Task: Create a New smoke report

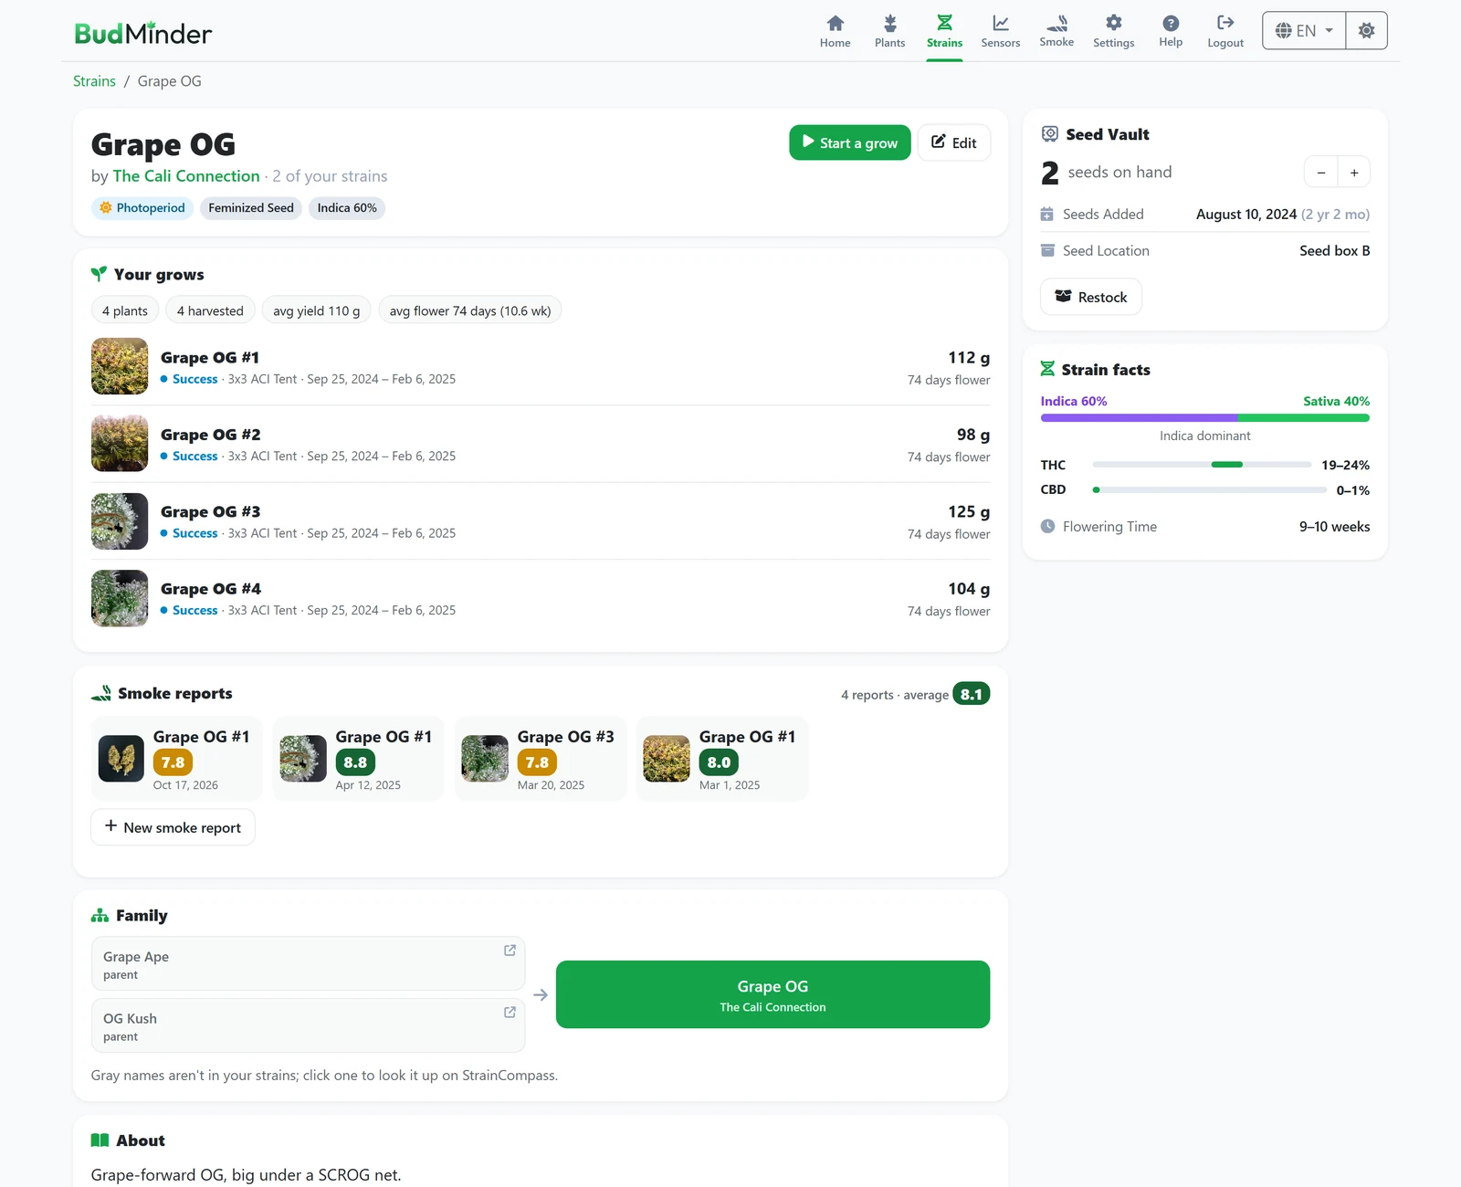Action: [173, 827]
